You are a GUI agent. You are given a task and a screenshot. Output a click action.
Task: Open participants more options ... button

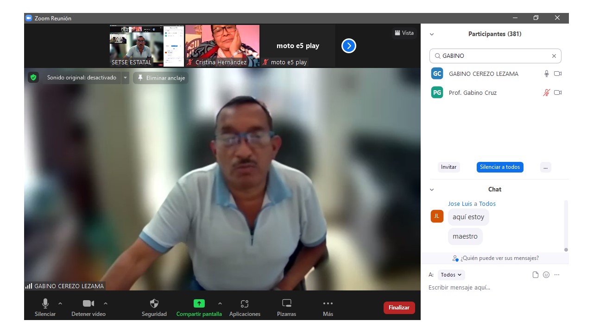pos(546,167)
